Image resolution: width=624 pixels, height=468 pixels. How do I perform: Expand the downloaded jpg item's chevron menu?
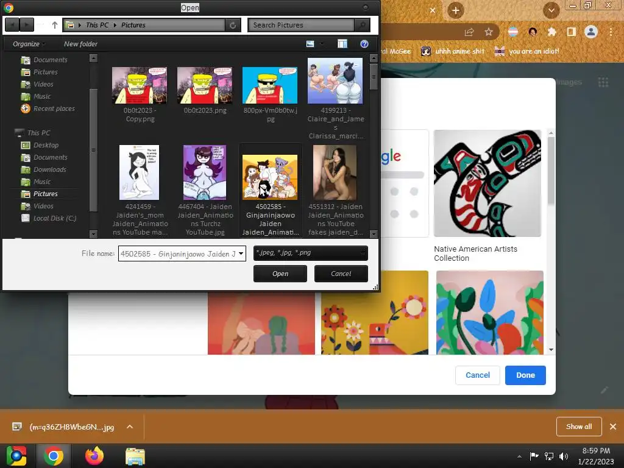(129, 427)
